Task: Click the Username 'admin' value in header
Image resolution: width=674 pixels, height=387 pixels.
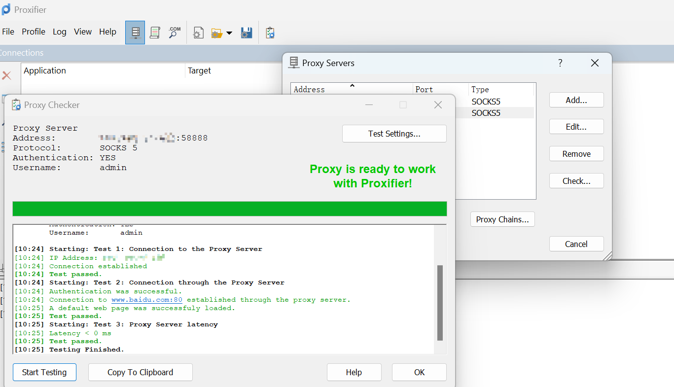Action: click(x=113, y=168)
